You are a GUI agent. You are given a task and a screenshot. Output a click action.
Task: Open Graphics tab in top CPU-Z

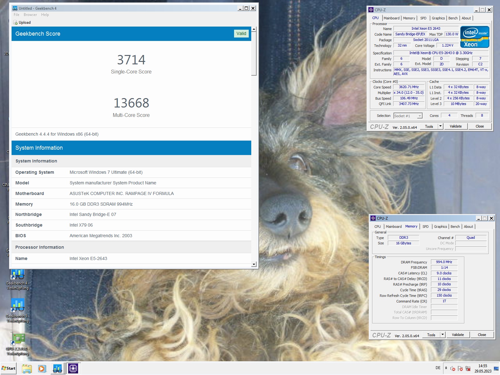click(x=438, y=18)
